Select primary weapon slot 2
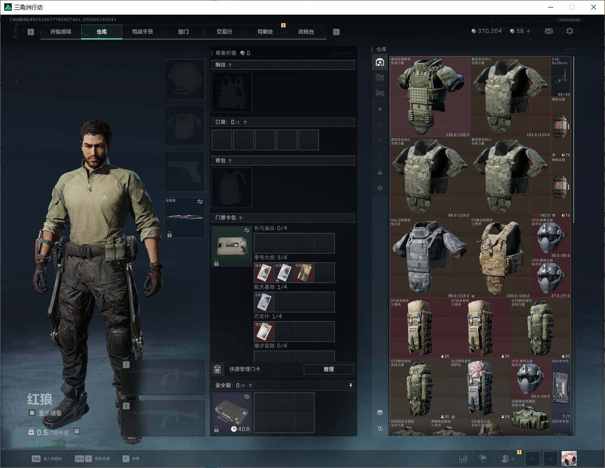The height and width of the screenshot is (468, 605). click(x=163, y=418)
